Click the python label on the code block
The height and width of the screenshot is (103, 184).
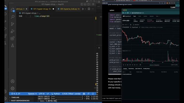(112, 10)
